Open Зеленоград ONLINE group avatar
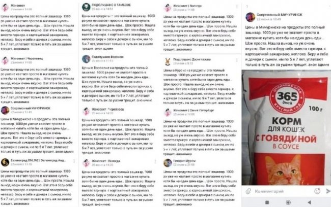Screen dimensions: 331x207 pyautogui.click(x=5, y=162)
